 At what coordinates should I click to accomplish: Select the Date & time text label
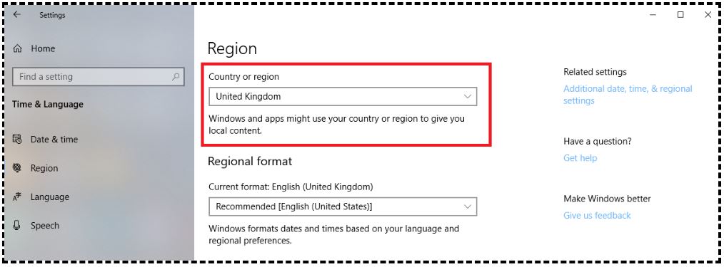54,139
